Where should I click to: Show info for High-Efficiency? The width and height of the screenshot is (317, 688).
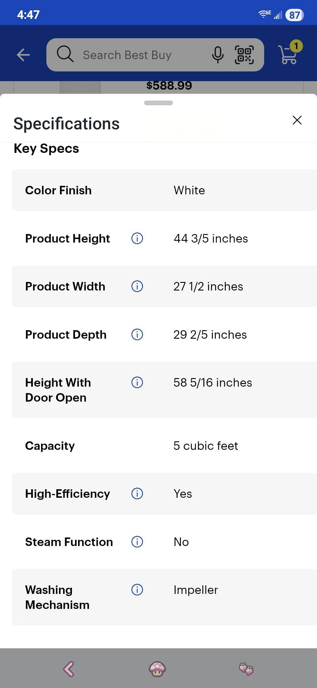(x=137, y=493)
